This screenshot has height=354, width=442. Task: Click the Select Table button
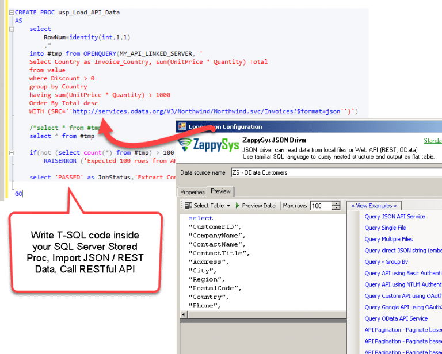click(x=207, y=205)
